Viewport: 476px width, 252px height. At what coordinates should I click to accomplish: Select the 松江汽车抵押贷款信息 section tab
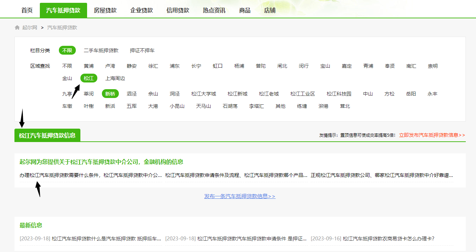coord(47,135)
